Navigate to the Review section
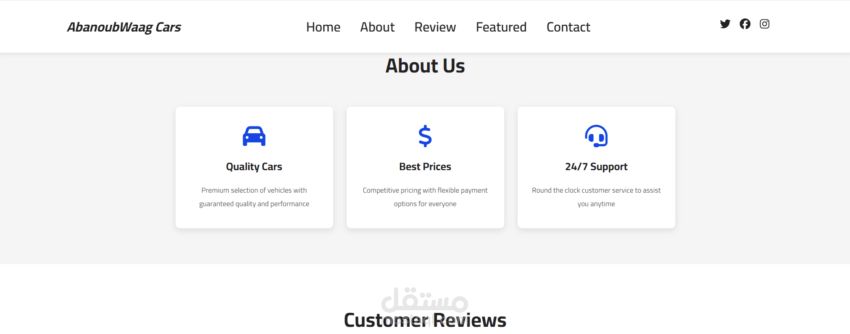The height and width of the screenshot is (334, 850). coord(435,27)
